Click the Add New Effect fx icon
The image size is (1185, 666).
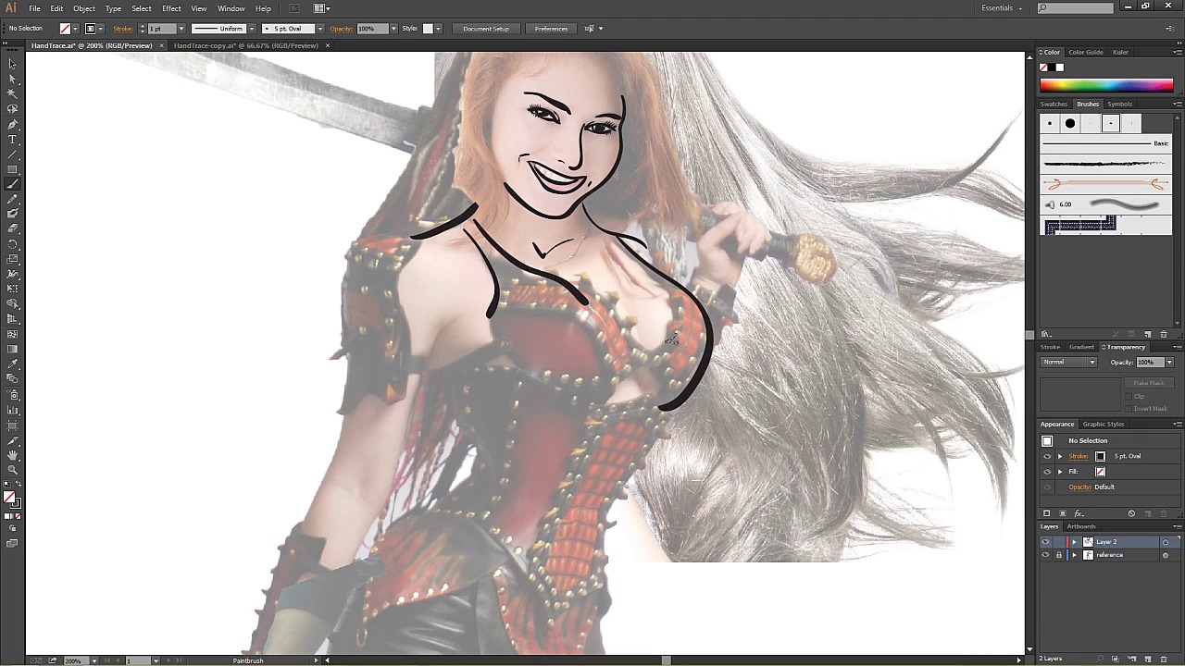click(x=1079, y=513)
